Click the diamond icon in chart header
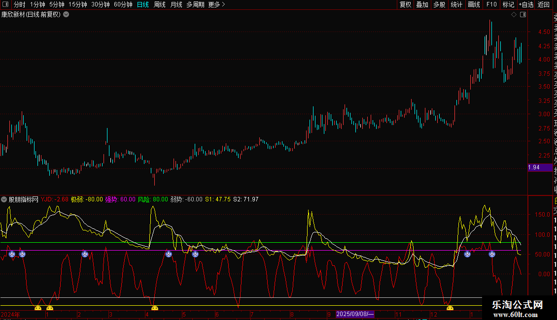557x320 pixels. click(514, 15)
